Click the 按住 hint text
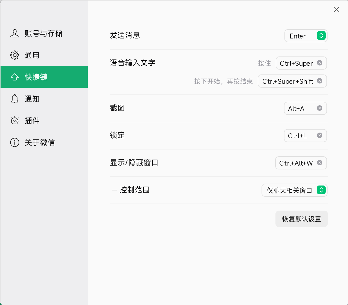348x305 pixels. click(x=265, y=63)
